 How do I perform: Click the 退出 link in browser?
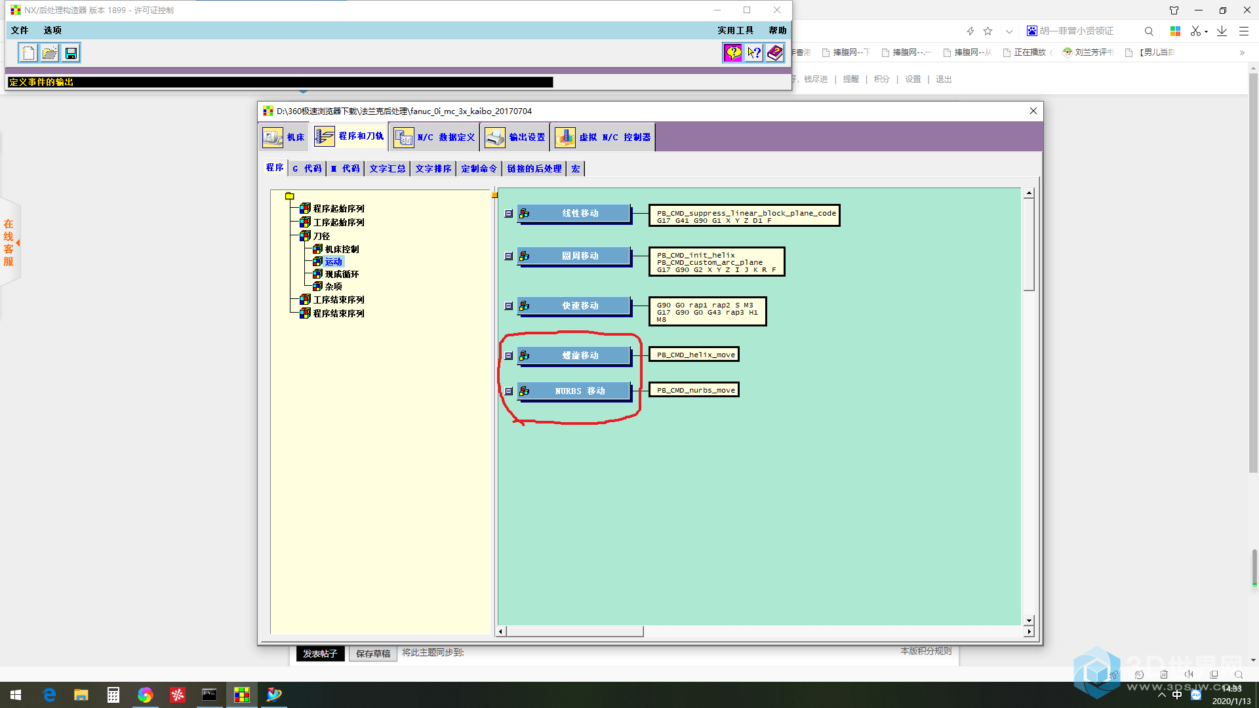coord(944,79)
